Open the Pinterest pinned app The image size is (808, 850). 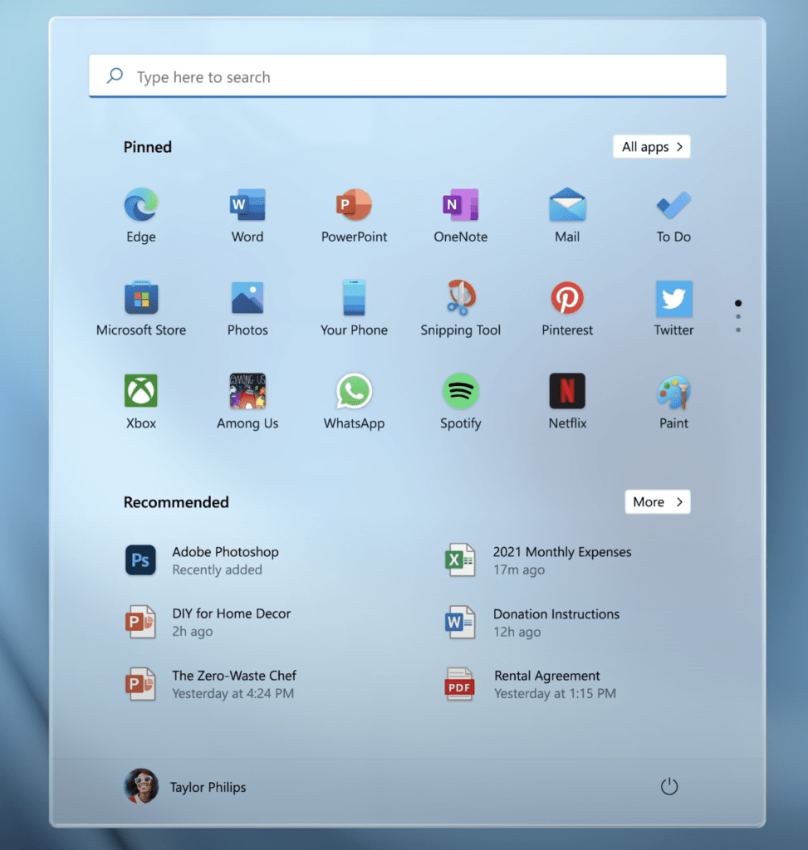[567, 298]
